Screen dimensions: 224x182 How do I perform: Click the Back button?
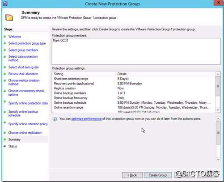tap(132, 175)
